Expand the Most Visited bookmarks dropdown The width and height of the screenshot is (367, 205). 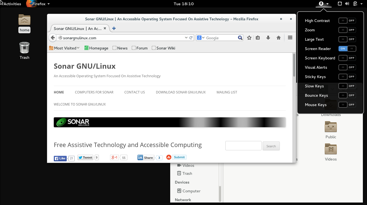[x=65, y=48]
